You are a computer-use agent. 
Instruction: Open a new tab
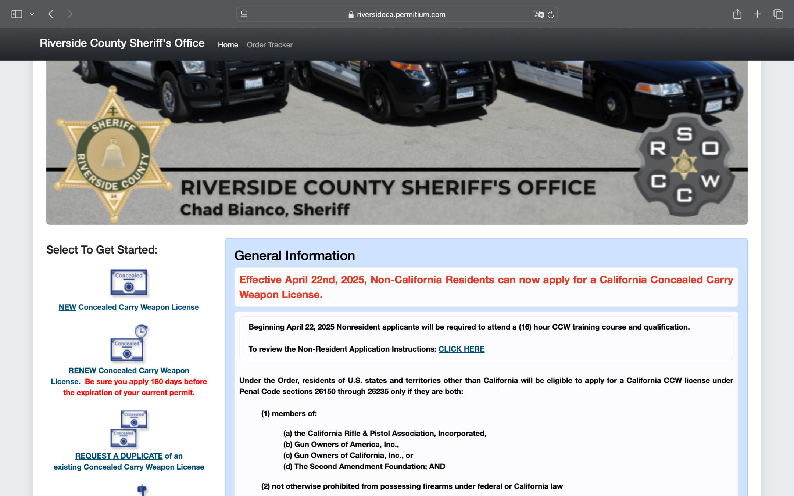coord(757,14)
